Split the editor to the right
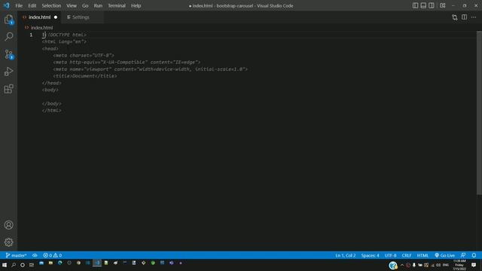 click(464, 17)
